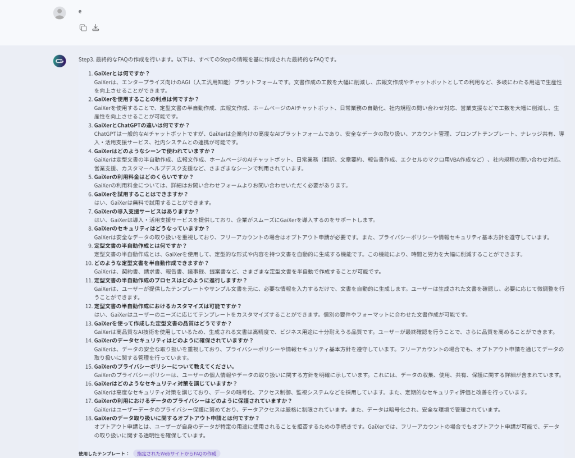Viewport: 575px width, 458px height.
Task: Click the heading "定型文書の半自動作成とは何ですか？"
Action: 140,246
